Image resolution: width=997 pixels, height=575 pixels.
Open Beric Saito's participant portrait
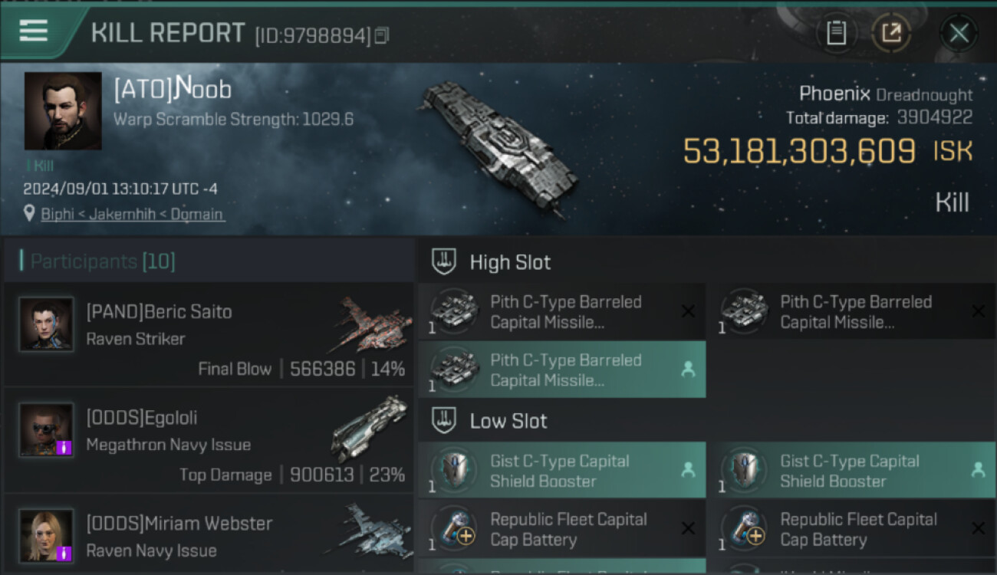point(47,324)
